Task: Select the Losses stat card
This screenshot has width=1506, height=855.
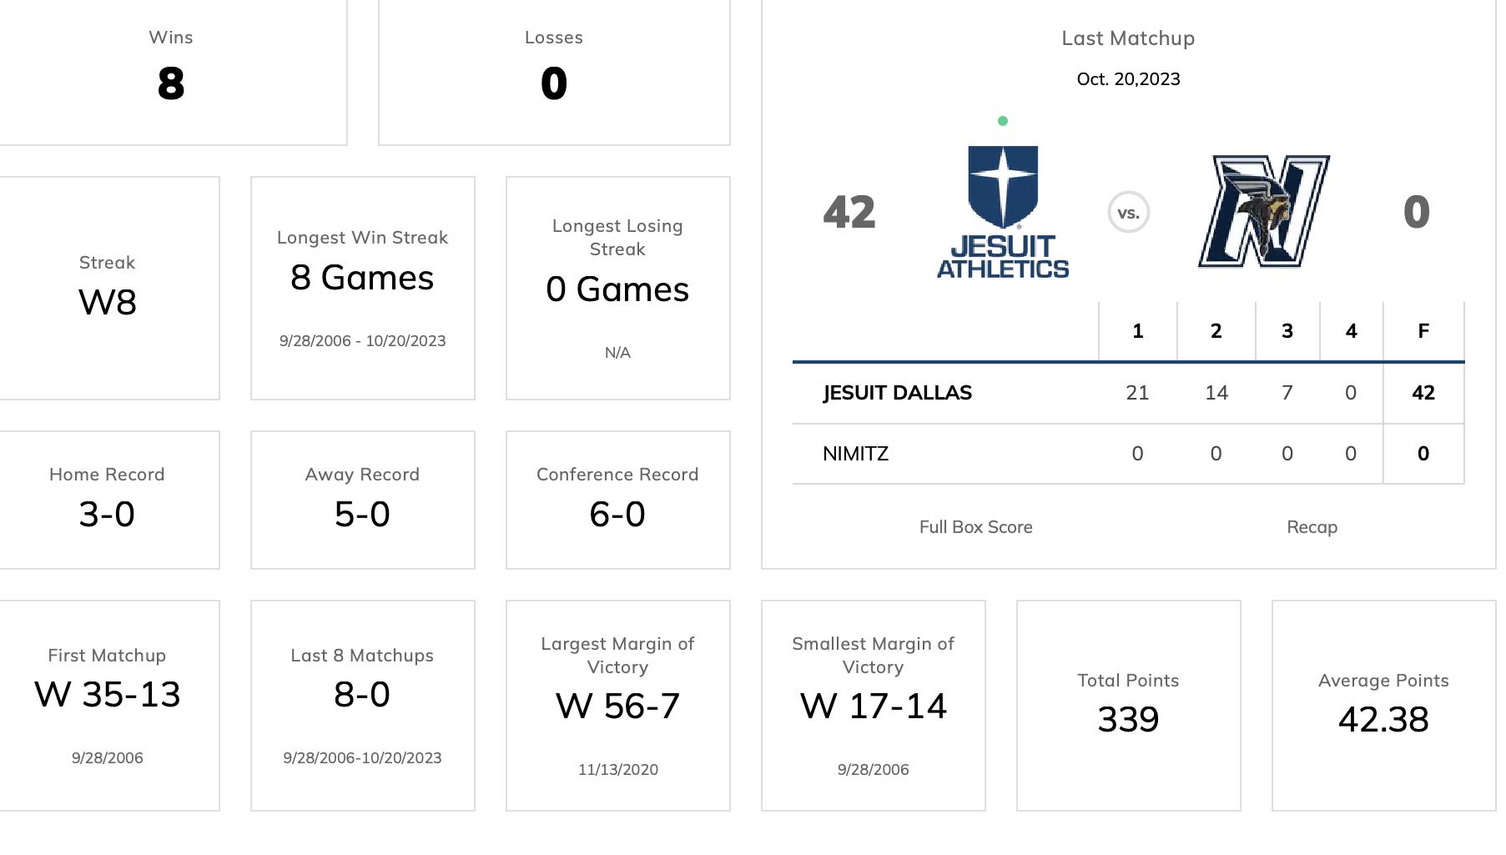Action: 554,73
